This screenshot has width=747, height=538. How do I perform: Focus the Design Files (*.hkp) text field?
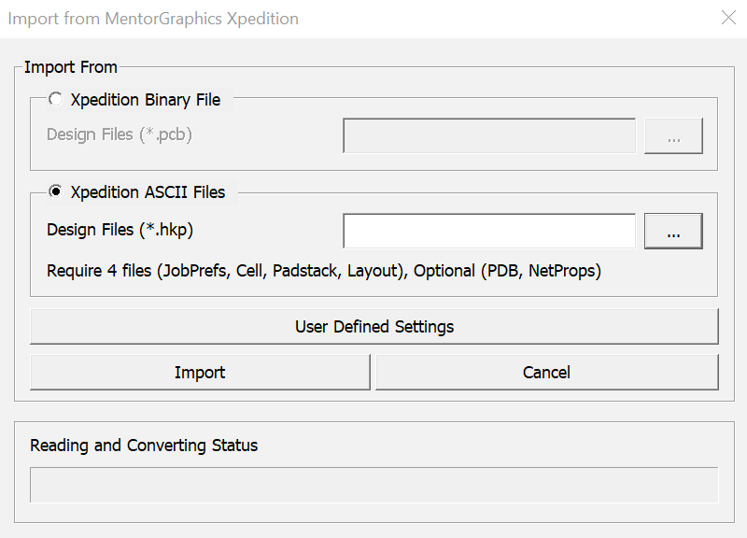pyautogui.click(x=489, y=232)
